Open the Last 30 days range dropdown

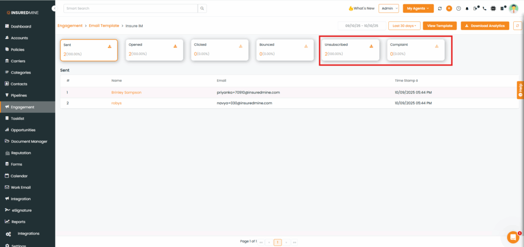click(x=404, y=26)
